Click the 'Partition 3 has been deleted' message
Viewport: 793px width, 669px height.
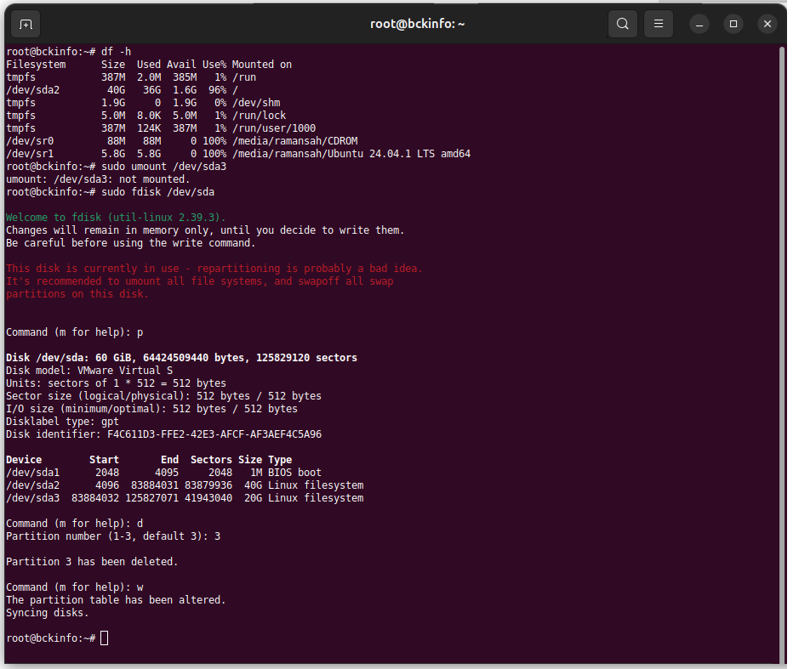point(92,562)
